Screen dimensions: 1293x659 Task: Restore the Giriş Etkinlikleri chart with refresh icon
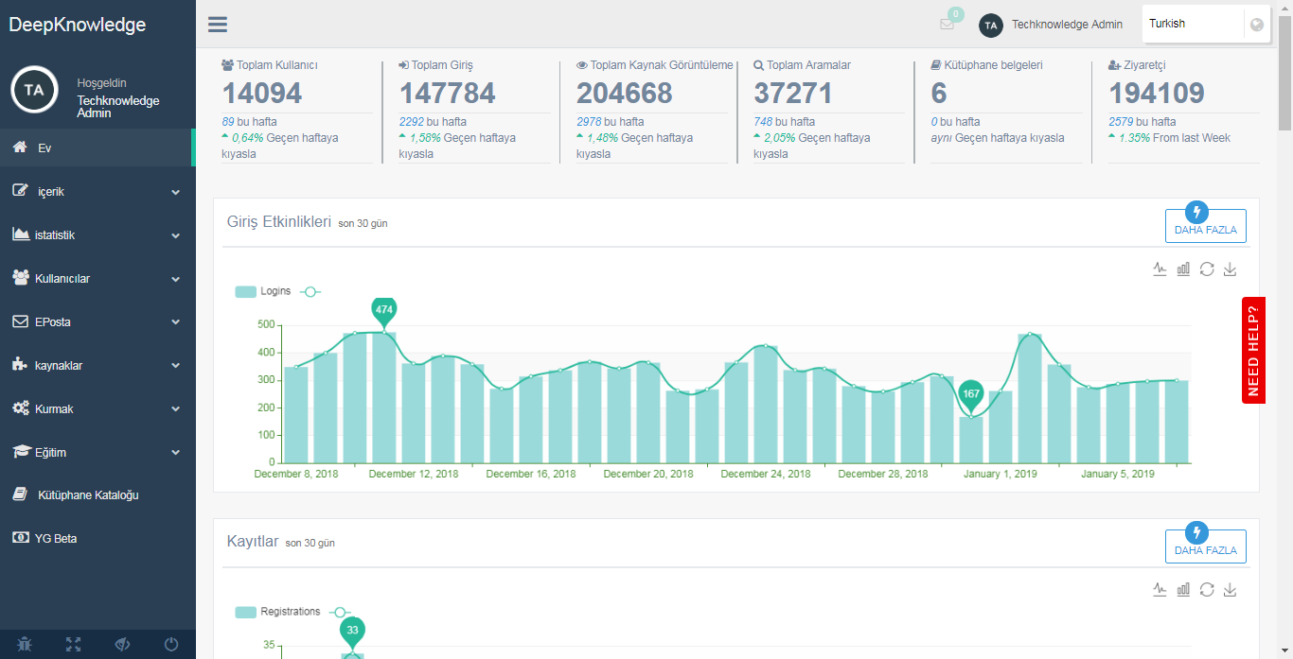pos(1207,269)
